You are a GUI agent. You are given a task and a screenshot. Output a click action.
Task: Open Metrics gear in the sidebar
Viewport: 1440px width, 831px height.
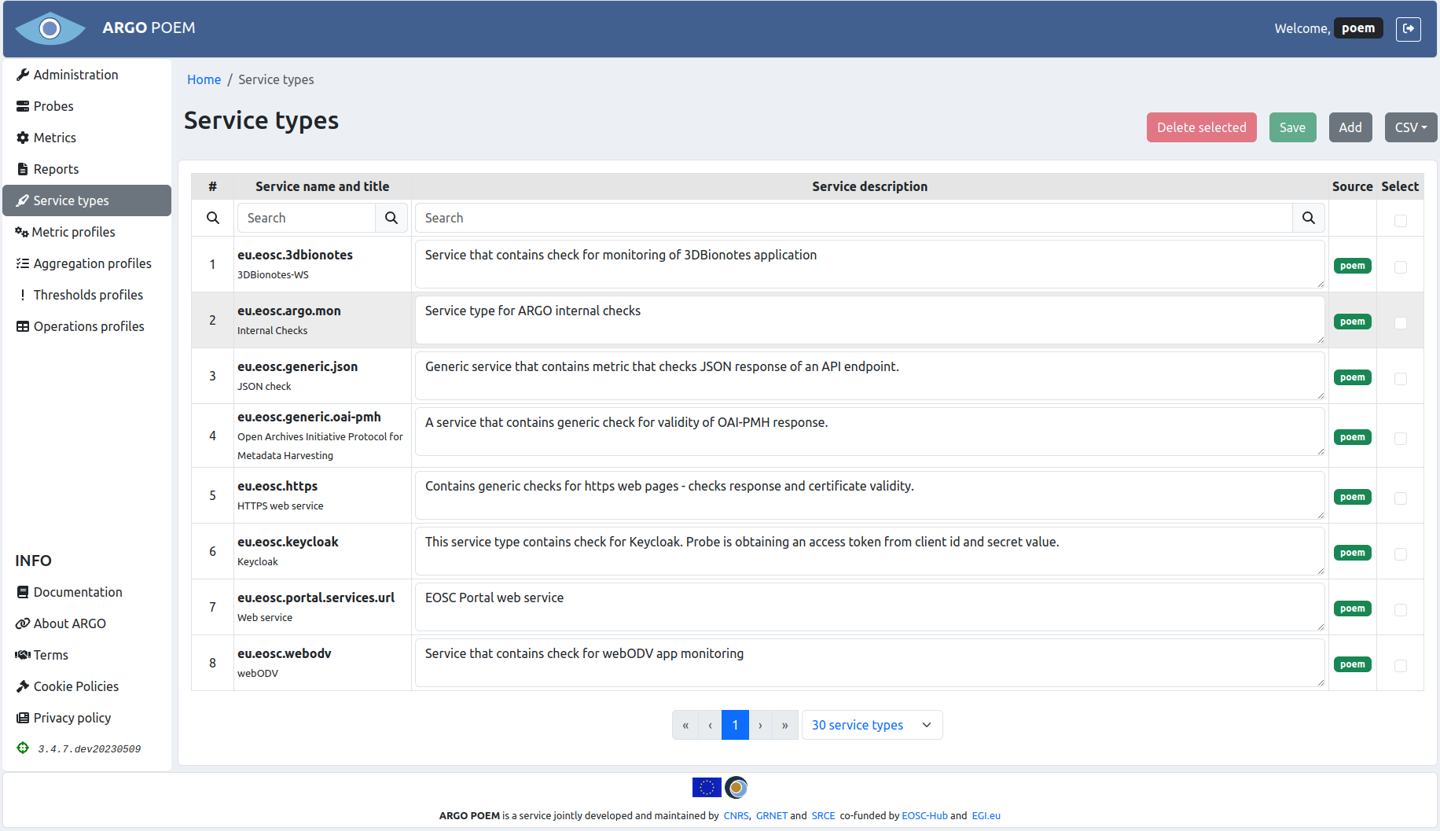[24, 138]
